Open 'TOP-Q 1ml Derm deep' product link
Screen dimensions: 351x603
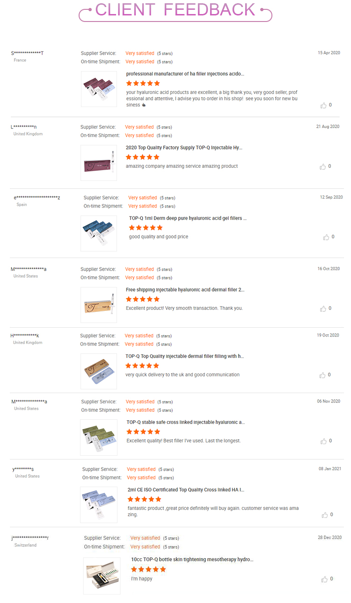pyautogui.click(x=188, y=218)
